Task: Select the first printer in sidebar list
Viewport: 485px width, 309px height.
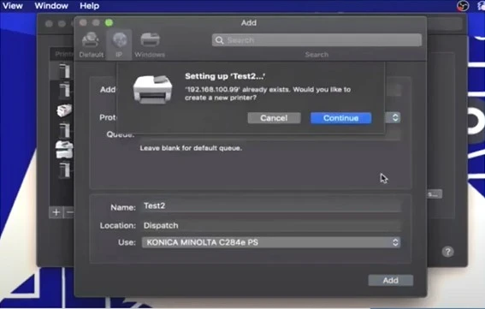Action: [64, 70]
